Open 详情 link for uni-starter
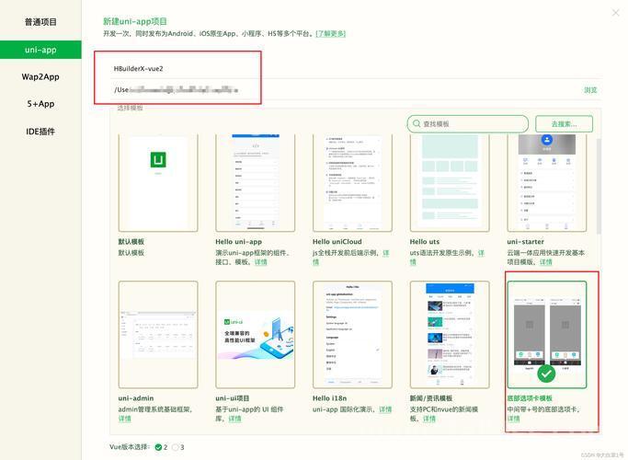The width and height of the screenshot is (628, 460). (x=545, y=262)
